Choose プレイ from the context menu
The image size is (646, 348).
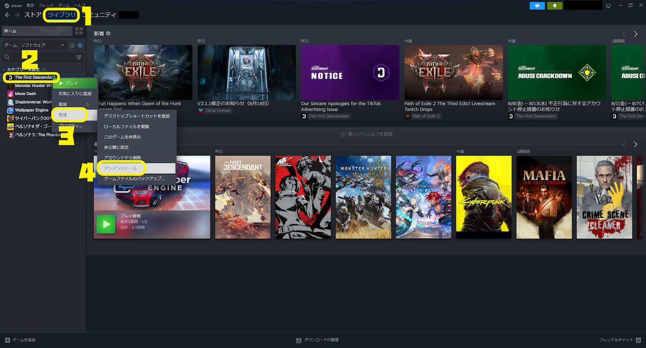75,83
